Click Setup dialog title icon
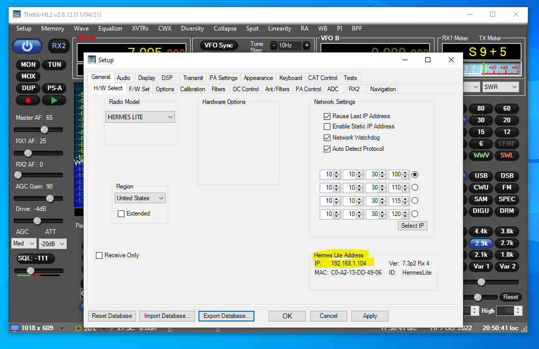This screenshot has width=539, height=349. 92,60
